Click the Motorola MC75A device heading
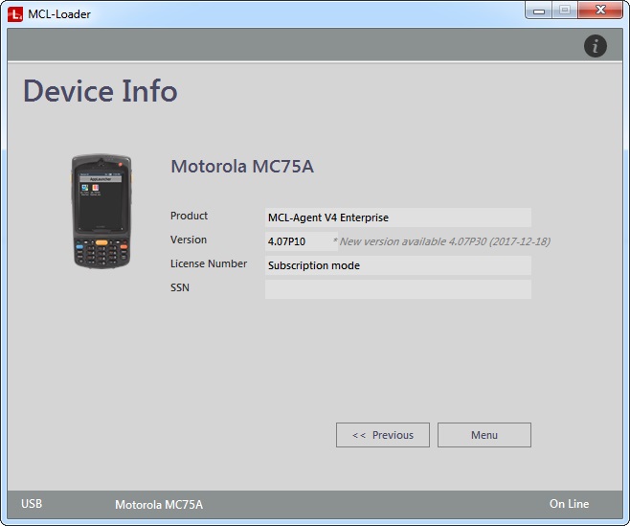The image size is (630, 526). [242, 167]
